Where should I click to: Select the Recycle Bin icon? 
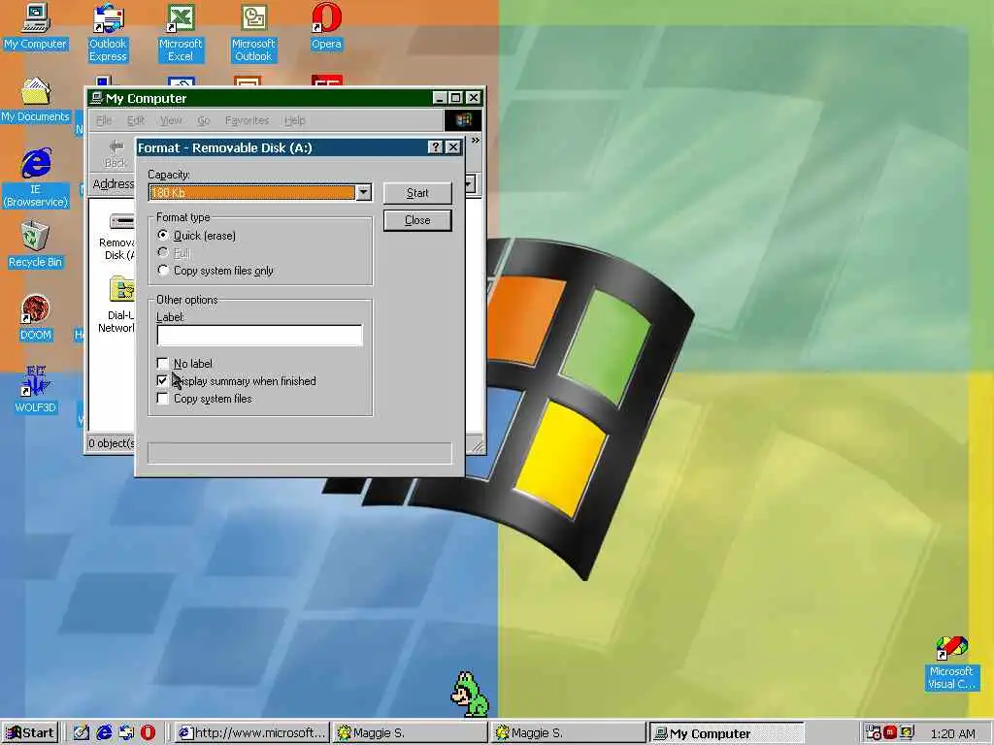coord(36,244)
